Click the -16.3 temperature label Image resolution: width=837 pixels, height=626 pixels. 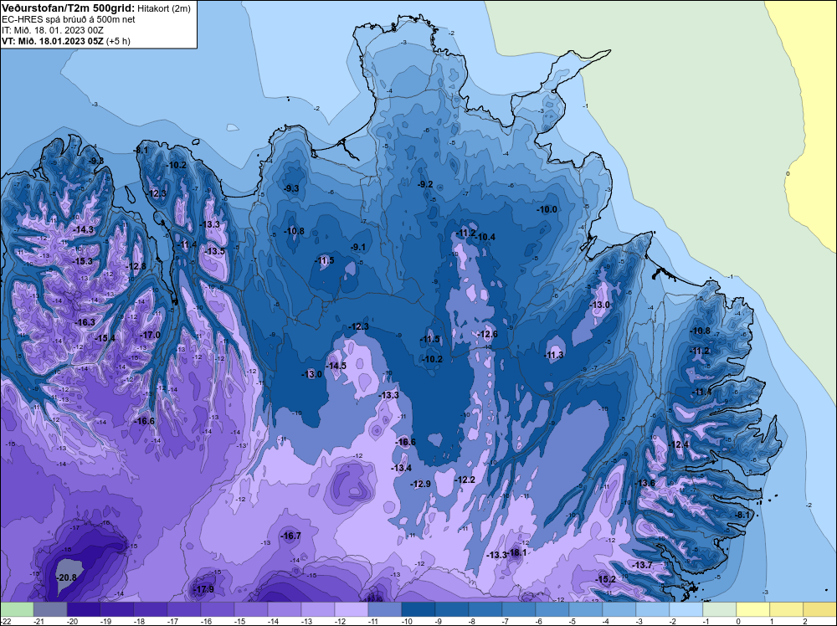86,322
